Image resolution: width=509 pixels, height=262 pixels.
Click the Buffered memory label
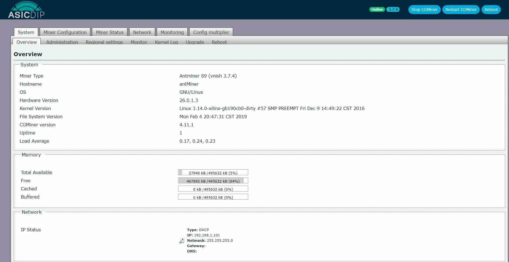[30, 197]
